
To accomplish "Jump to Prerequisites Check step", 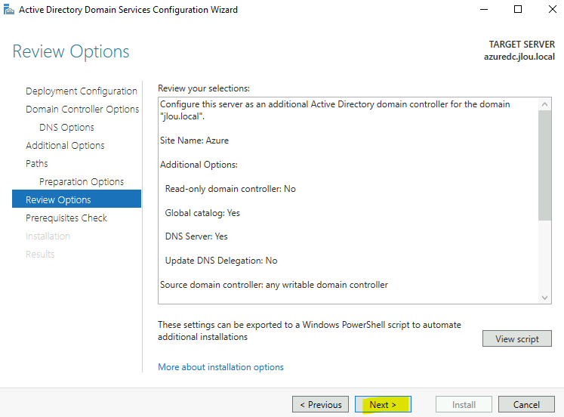I will tap(66, 218).
